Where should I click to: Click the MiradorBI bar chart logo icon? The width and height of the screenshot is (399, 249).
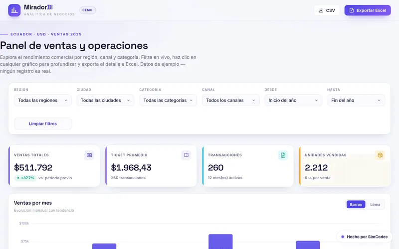point(14,10)
